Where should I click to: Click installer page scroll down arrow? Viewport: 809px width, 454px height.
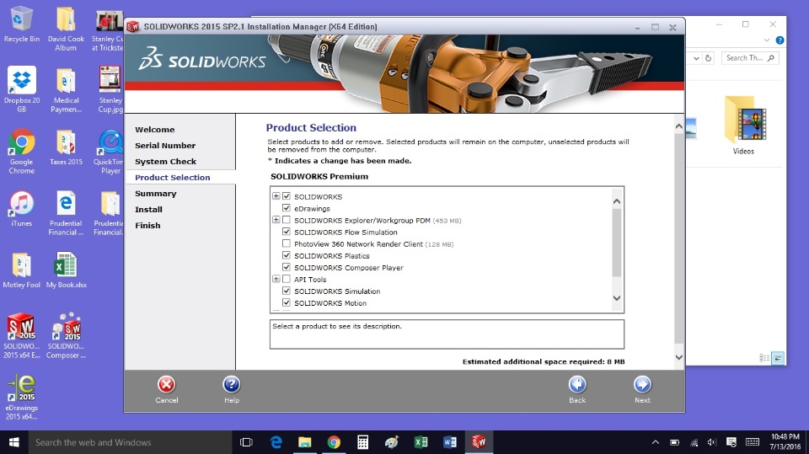679,357
